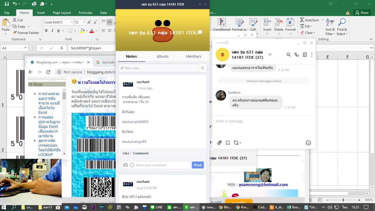Click the Share button in Excel

tap(362, 13)
